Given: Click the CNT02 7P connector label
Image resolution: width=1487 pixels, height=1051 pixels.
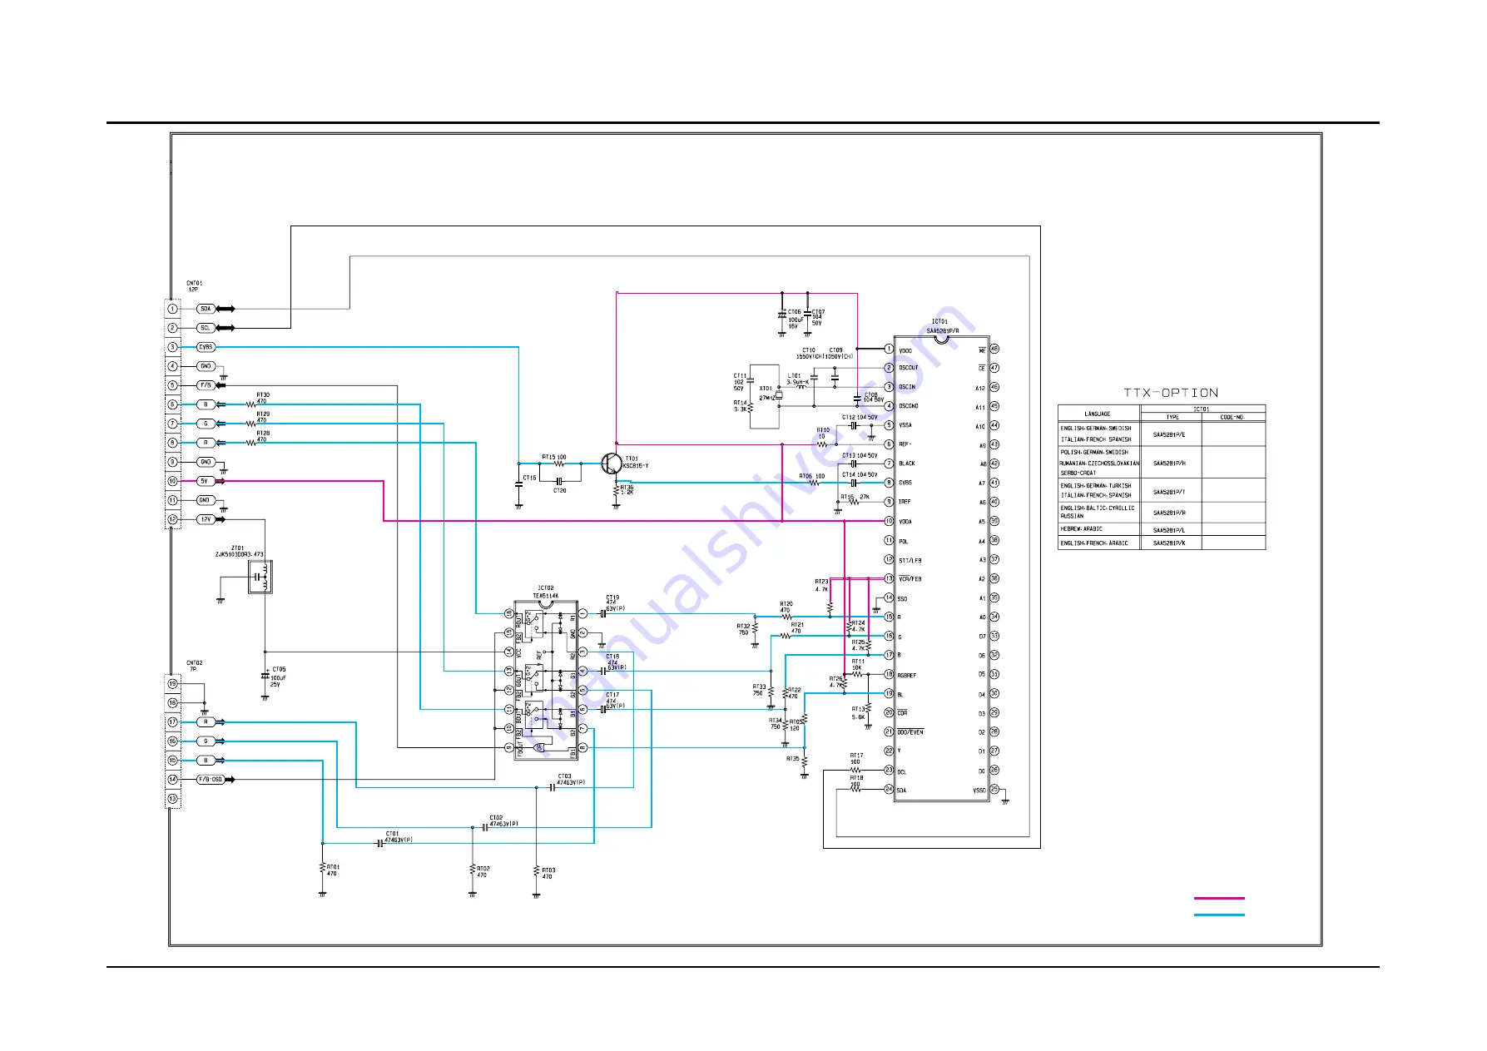Looking at the screenshot, I should 194,667.
